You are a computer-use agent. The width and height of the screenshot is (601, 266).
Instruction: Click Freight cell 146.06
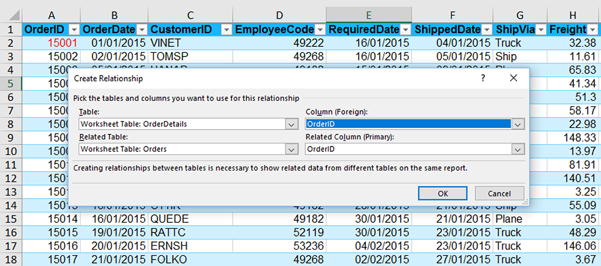(573, 246)
